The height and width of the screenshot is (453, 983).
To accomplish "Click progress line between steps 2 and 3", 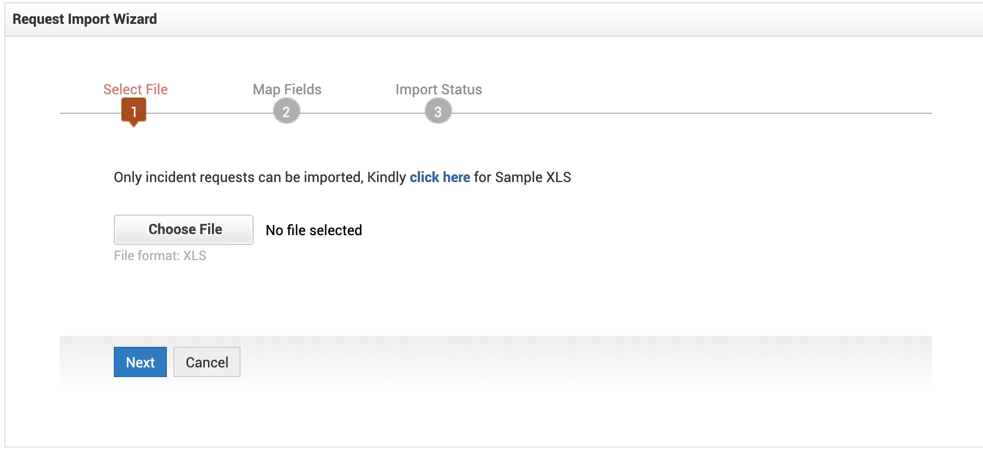I will click(362, 113).
